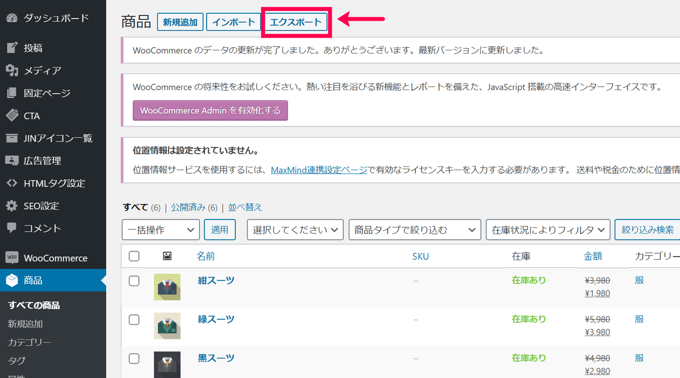Show すべて (6) products filter

point(141,207)
